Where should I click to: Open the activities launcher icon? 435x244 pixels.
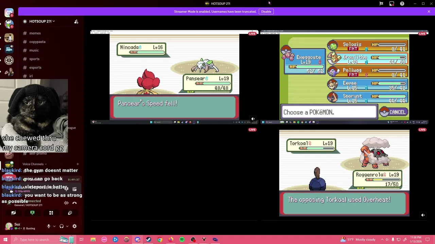(51, 213)
